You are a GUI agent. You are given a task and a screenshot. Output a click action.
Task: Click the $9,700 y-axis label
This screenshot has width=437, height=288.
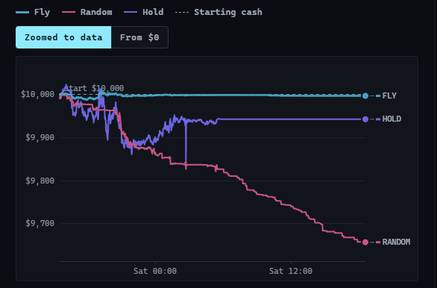pyautogui.click(x=40, y=223)
